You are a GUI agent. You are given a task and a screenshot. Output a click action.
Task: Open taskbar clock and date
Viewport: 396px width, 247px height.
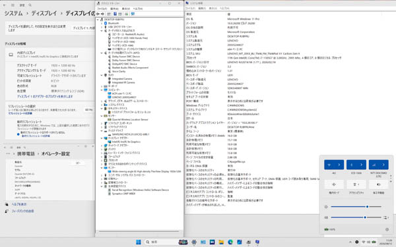(385, 242)
